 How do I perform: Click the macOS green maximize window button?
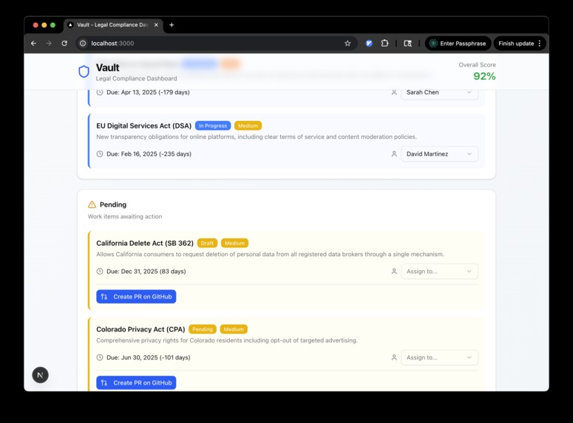coord(52,25)
